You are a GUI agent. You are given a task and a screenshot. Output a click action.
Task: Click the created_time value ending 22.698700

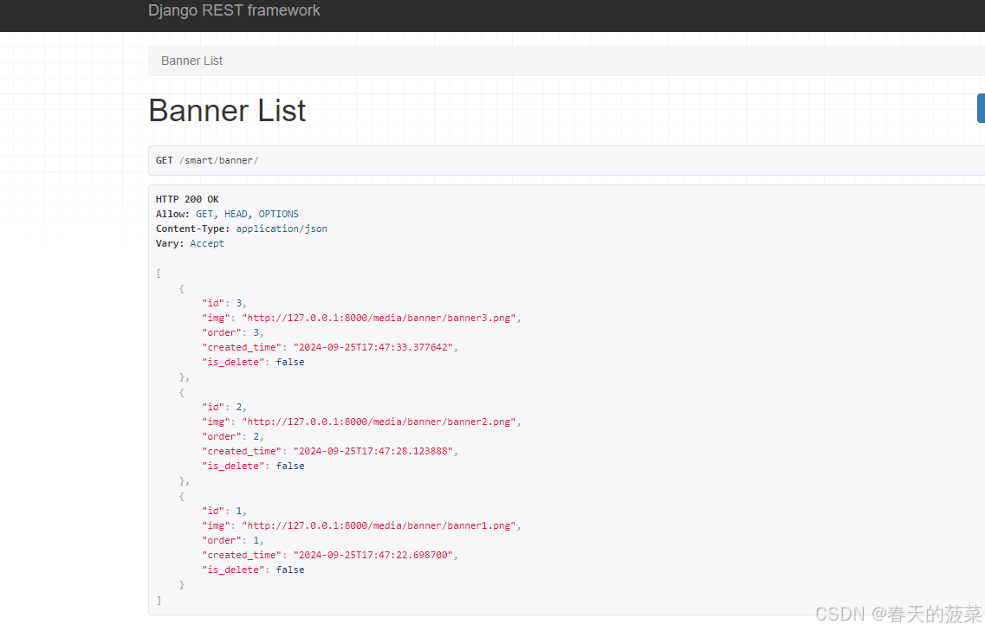pos(373,555)
